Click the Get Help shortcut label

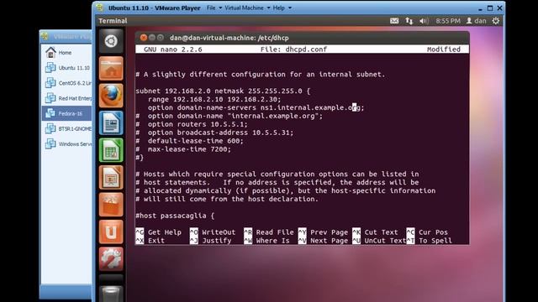pyautogui.click(x=165, y=232)
